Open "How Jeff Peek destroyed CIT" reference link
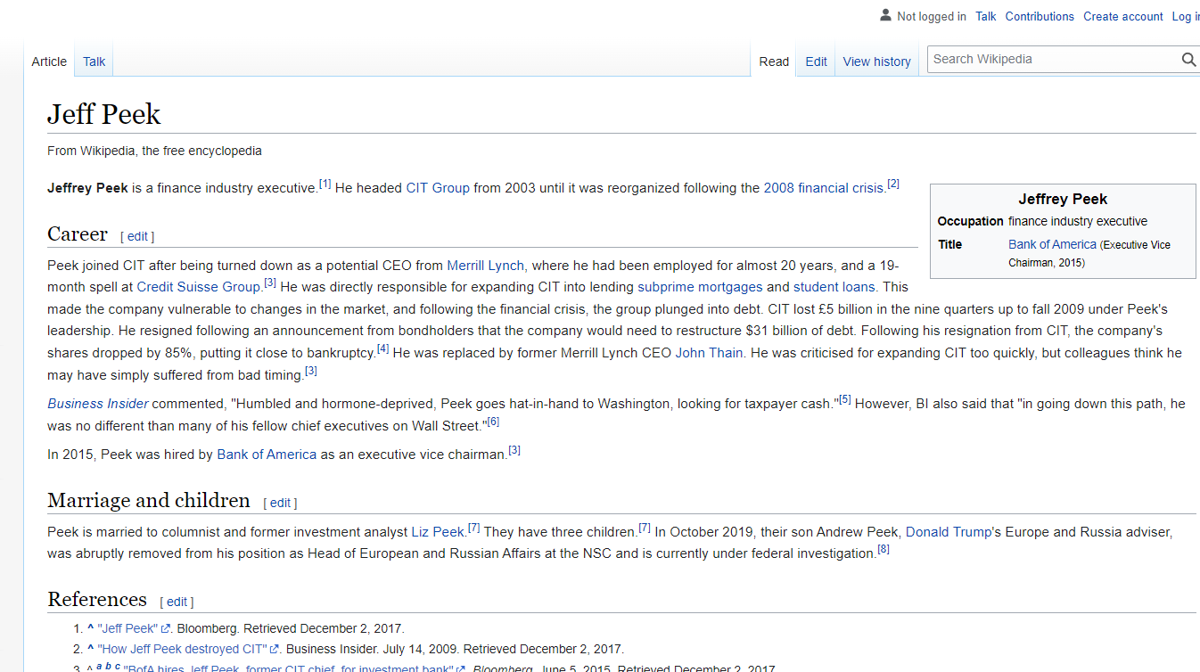 click(183, 649)
